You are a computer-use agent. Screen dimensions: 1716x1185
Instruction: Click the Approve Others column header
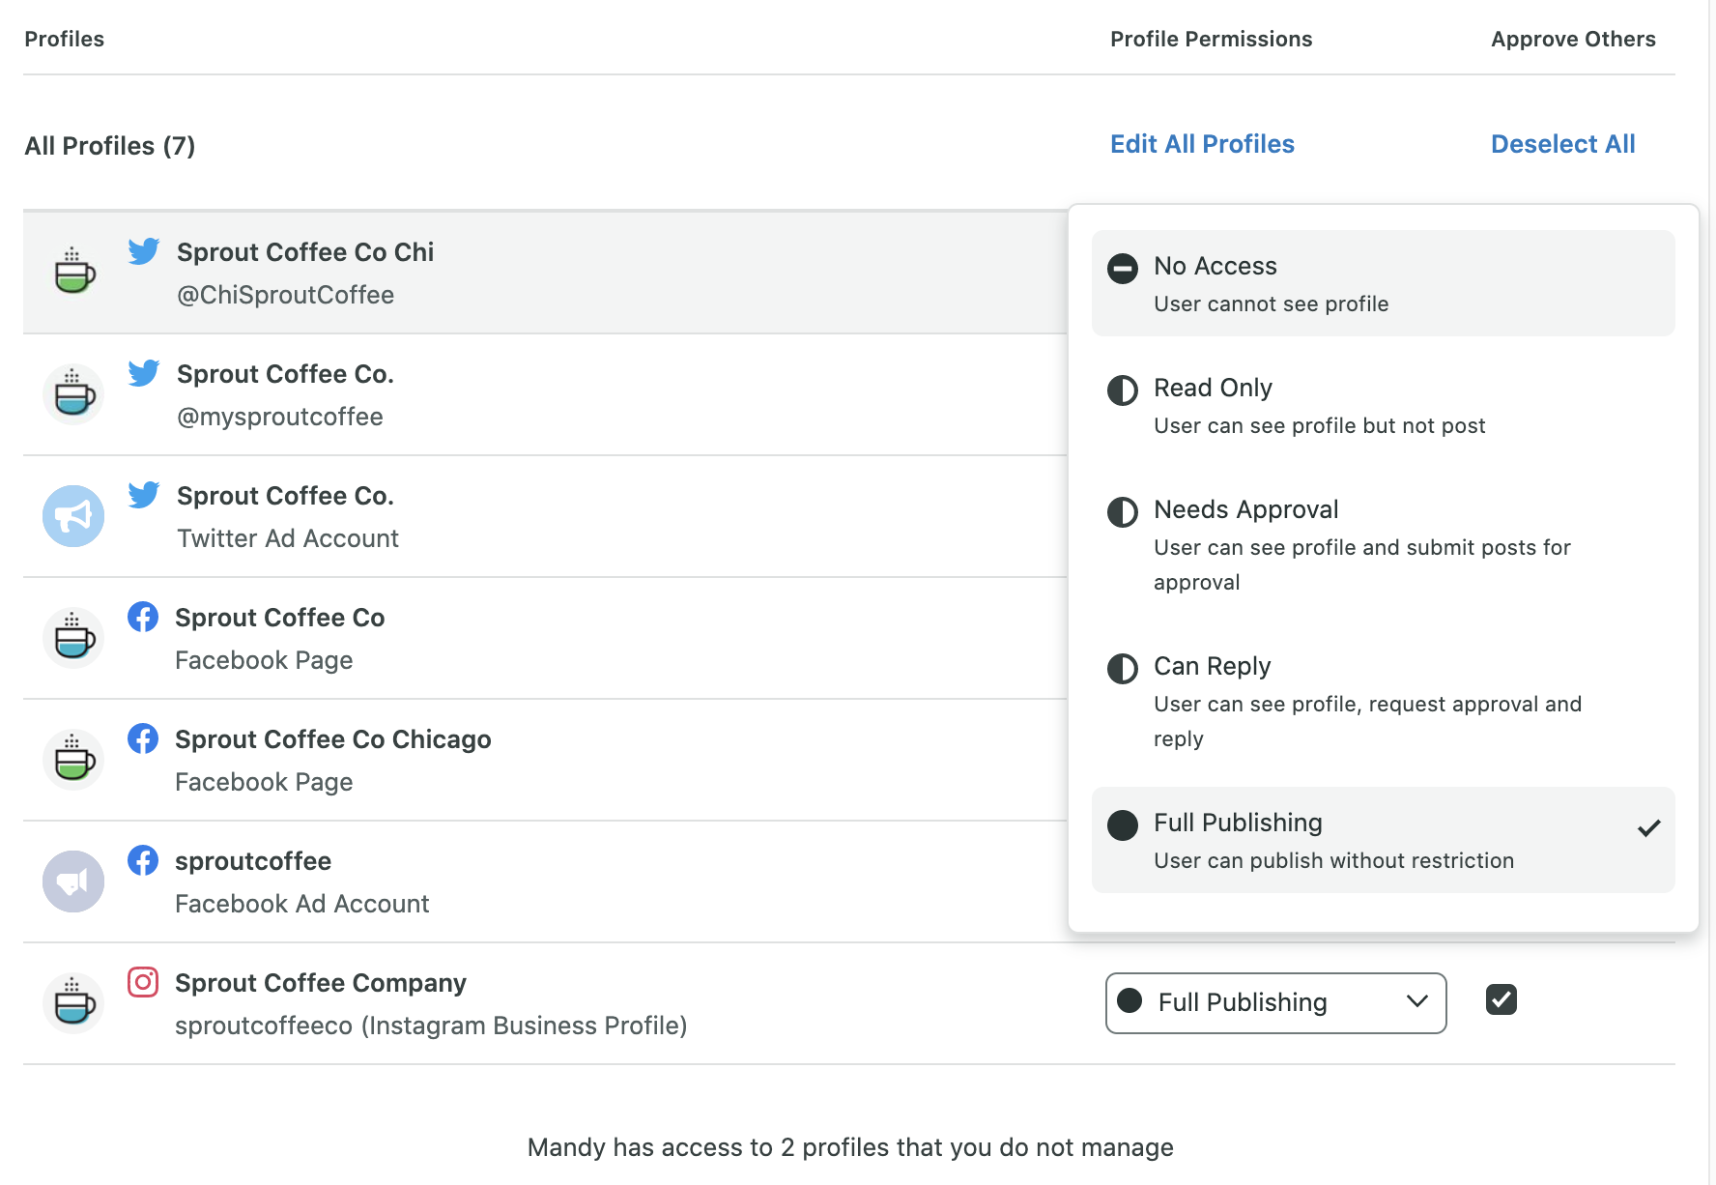[1573, 39]
